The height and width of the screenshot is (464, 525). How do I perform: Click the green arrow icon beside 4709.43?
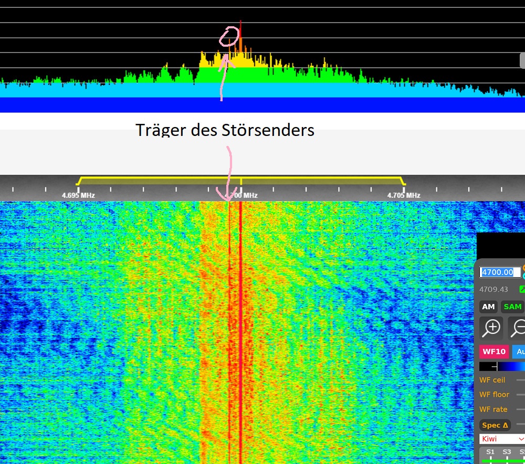tap(522, 289)
